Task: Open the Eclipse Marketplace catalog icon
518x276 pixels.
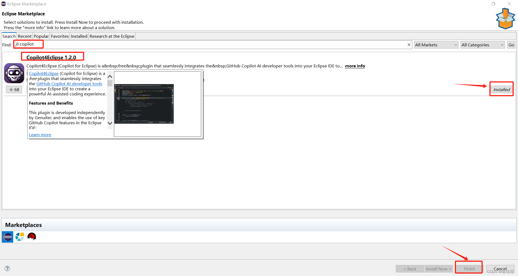Action: 8,237
